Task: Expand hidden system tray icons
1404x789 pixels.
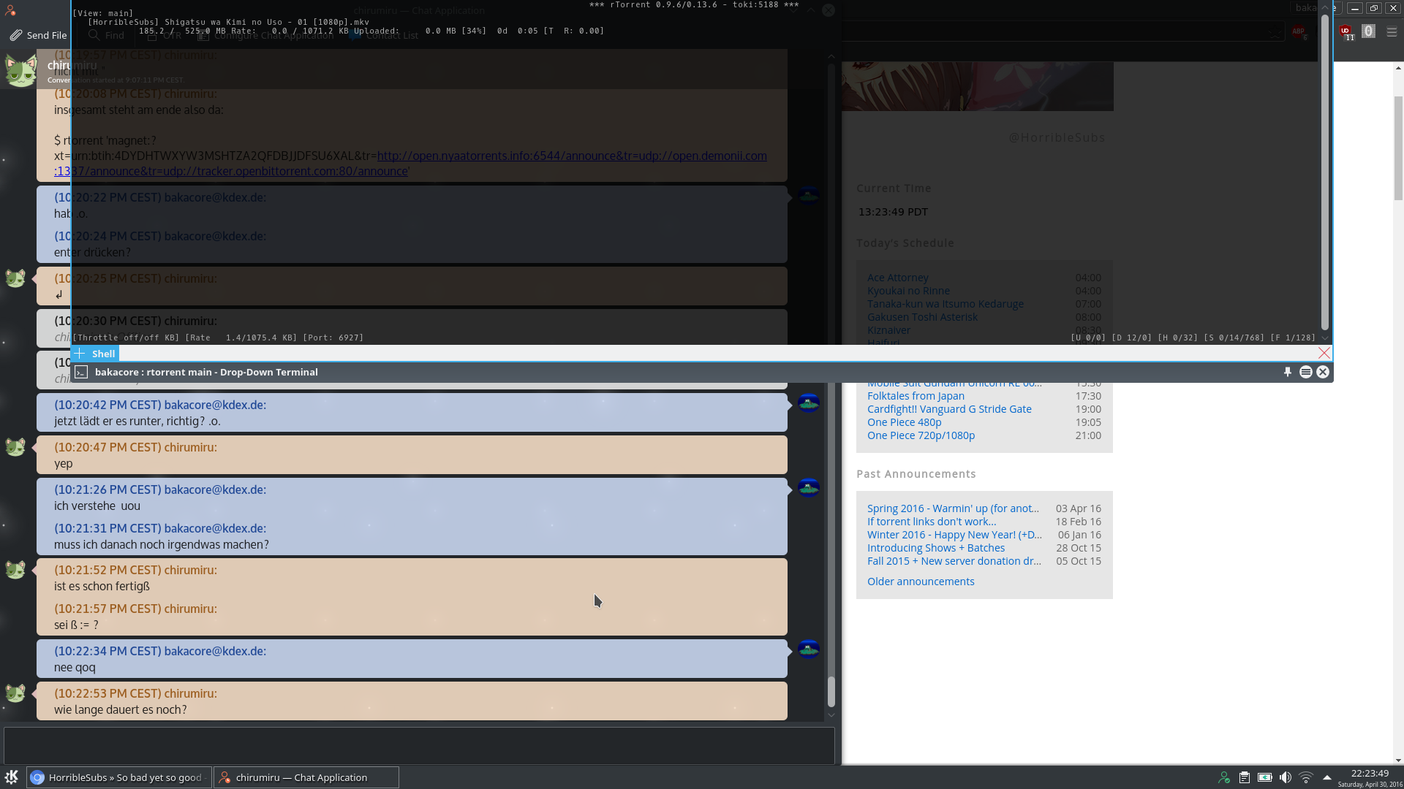Action: (1326, 777)
